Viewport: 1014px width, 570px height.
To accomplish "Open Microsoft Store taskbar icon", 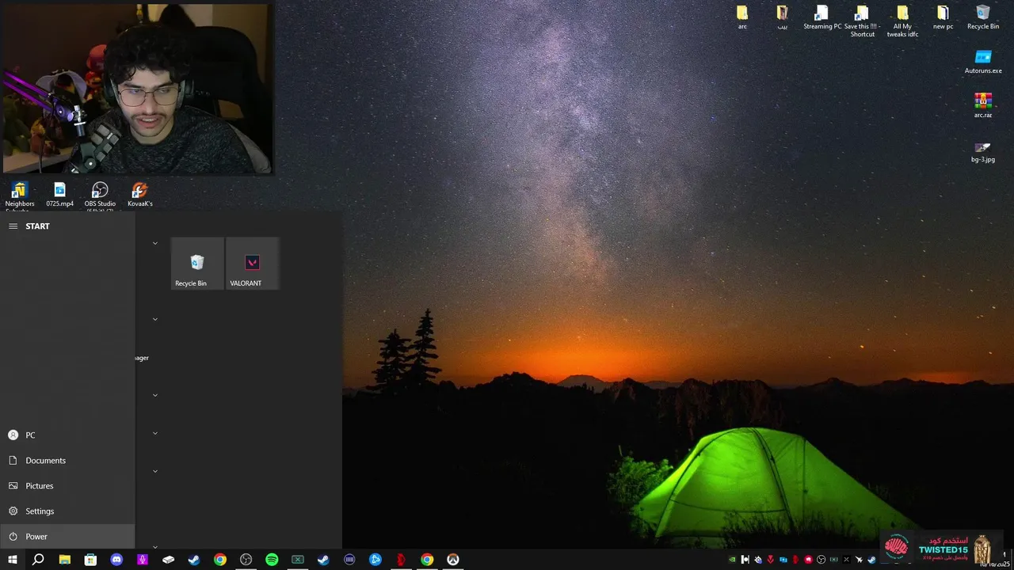I will click(x=90, y=560).
